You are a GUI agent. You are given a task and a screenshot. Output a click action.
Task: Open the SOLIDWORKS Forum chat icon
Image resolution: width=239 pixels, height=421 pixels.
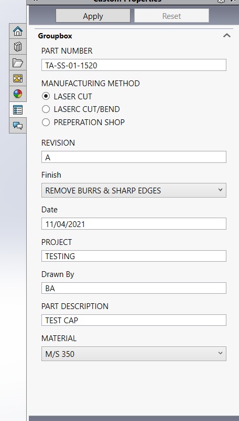pos(18,126)
